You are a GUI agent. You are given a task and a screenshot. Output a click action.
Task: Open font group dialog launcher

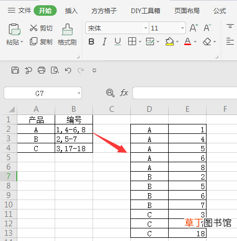point(217,57)
